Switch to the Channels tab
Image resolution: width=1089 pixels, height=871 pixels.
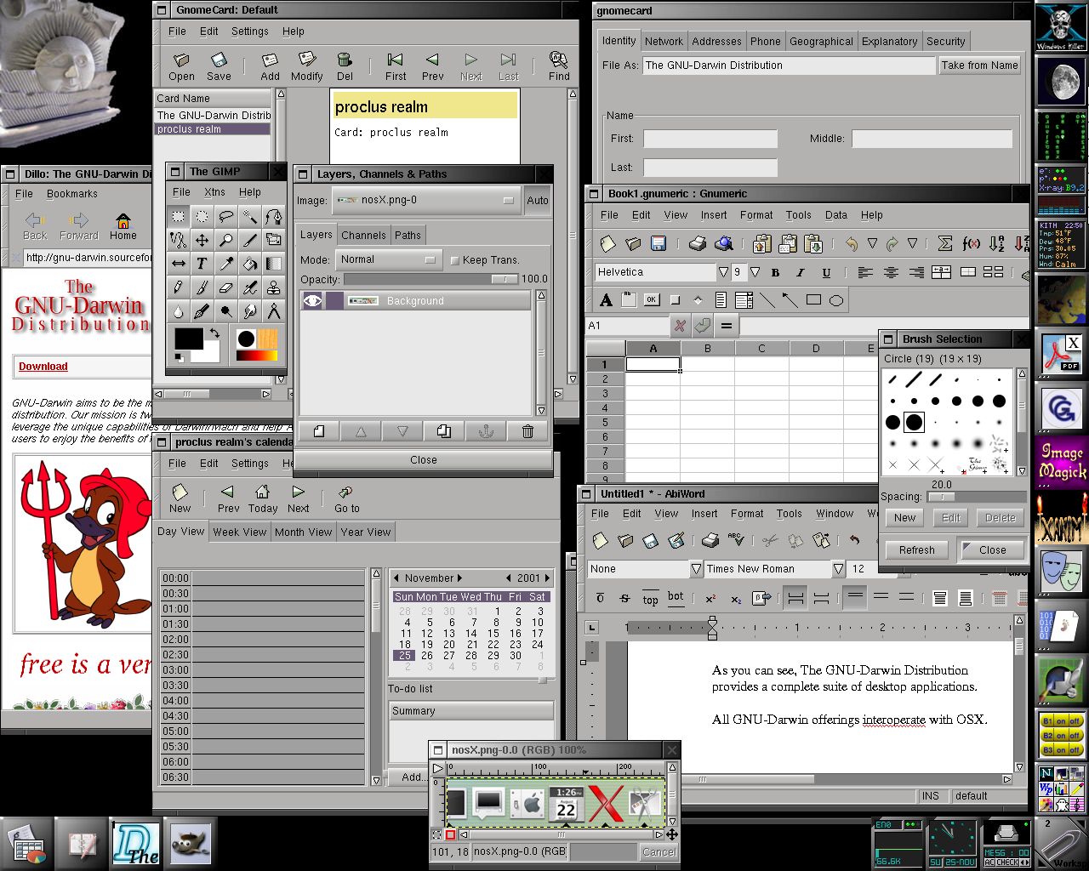pos(363,236)
